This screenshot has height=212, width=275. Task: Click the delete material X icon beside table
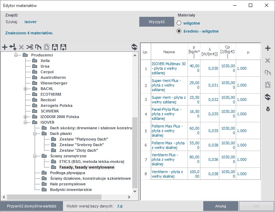pyautogui.click(x=268, y=61)
